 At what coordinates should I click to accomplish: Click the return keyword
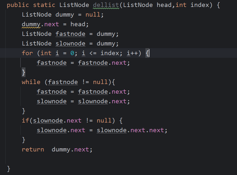(x=33, y=149)
